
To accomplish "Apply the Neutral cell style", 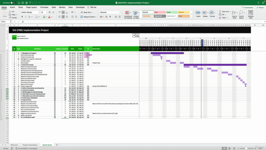I will tap(184, 12).
